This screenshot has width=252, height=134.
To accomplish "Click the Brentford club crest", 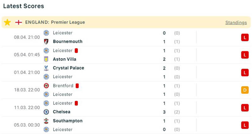I will (46, 86).
